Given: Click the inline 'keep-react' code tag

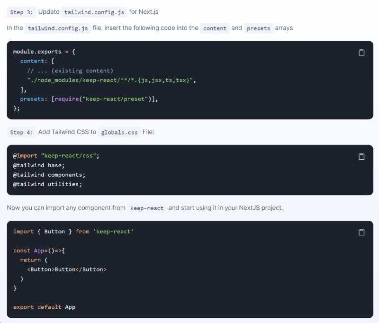Looking at the screenshot, I should pyautogui.click(x=147, y=208).
